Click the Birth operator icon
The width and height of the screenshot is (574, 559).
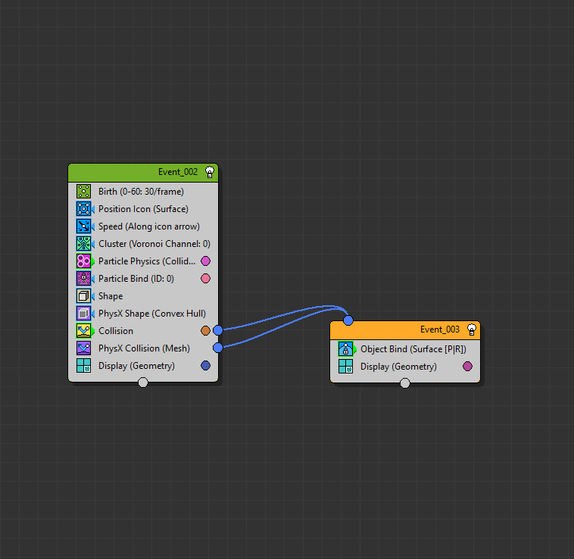pyautogui.click(x=83, y=192)
